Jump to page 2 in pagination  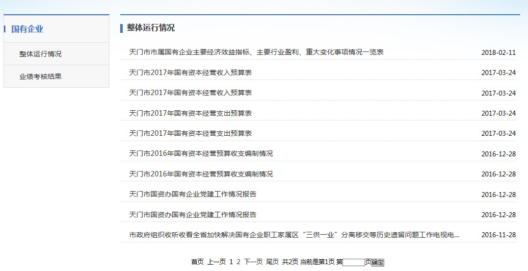(x=238, y=262)
